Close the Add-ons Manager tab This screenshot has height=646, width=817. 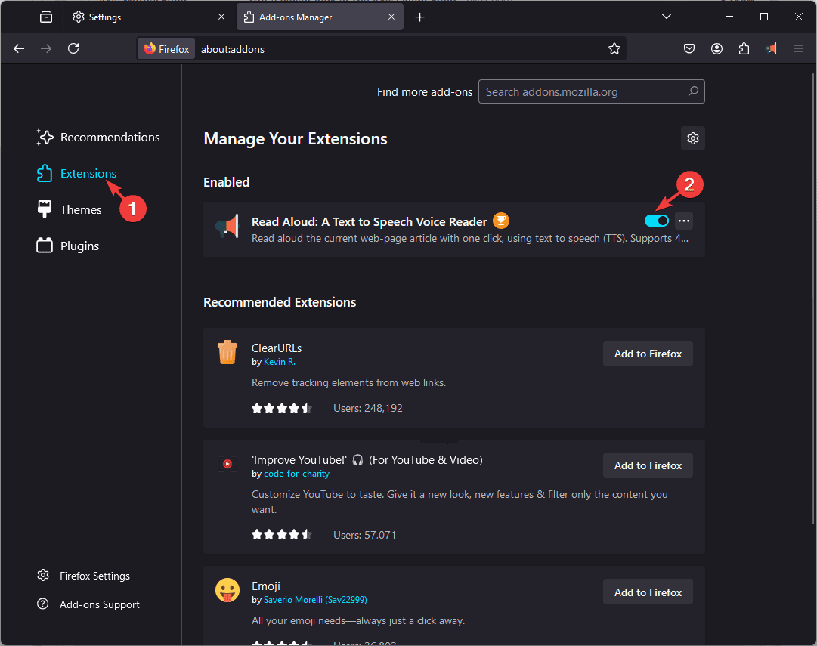(391, 17)
